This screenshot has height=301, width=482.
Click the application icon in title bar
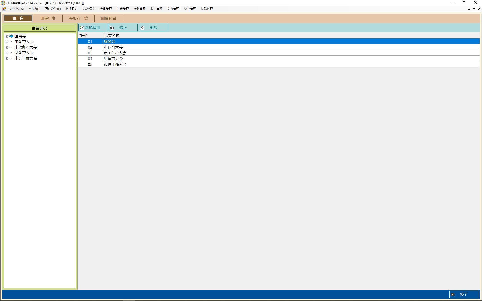(3, 3)
